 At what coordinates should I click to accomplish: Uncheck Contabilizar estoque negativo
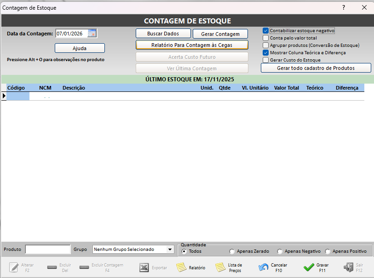(265, 31)
